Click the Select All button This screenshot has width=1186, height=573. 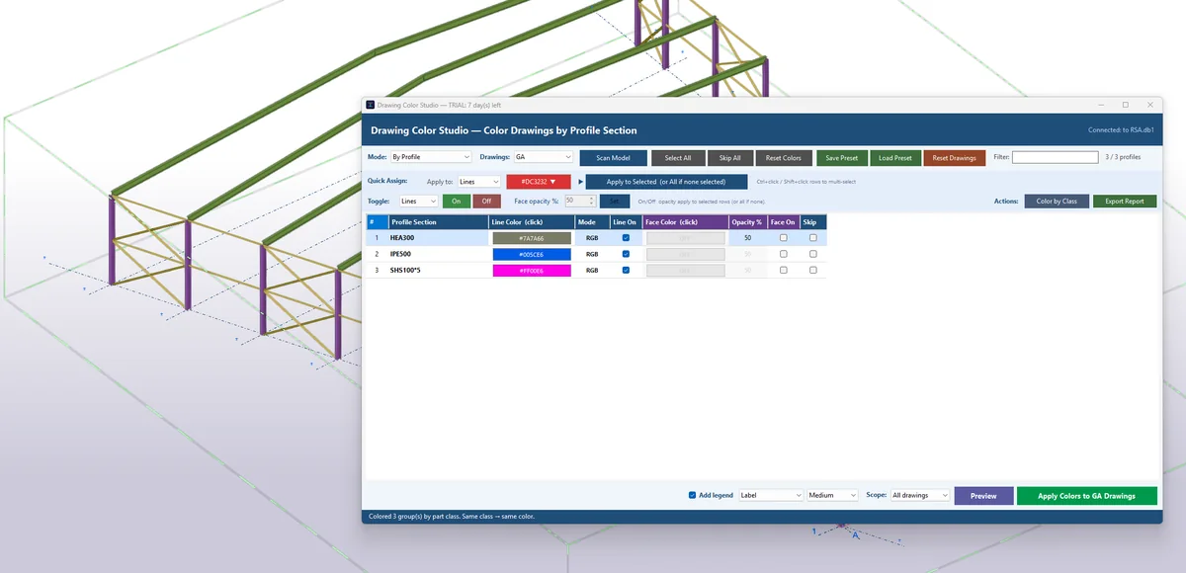click(x=678, y=158)
